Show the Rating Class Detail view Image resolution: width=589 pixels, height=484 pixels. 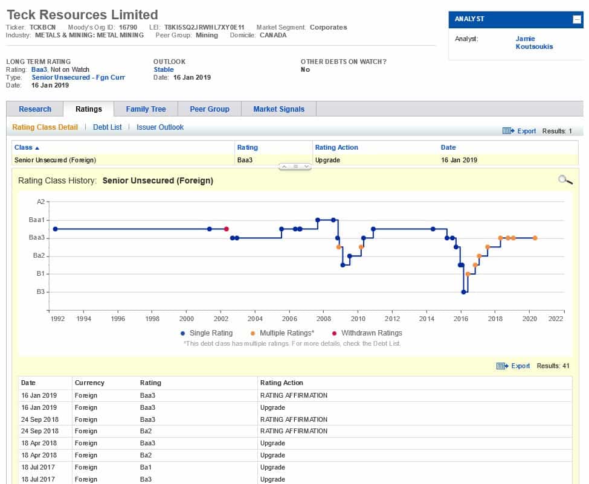pyautogui.click(x=45, y=127)
